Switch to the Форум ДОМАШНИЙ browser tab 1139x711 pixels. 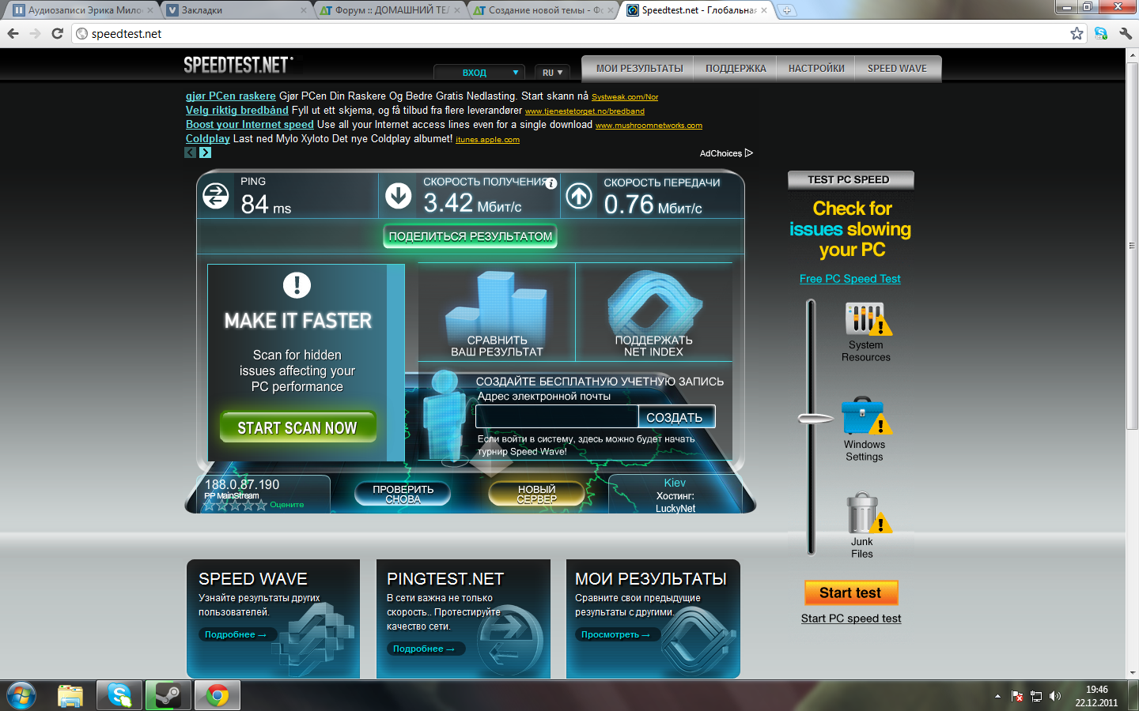click(x=390, y=10)
